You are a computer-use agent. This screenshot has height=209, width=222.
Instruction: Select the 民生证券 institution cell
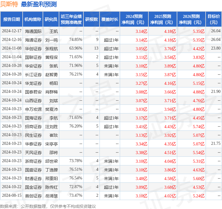click(33, 135)
